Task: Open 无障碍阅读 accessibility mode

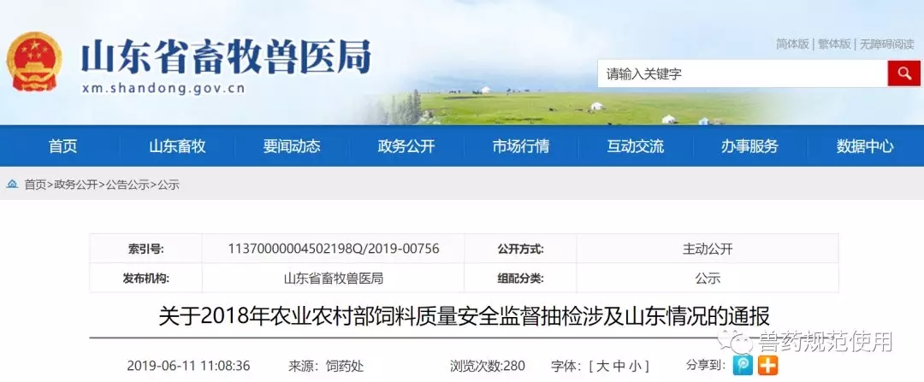Action: tap(887, 44)
